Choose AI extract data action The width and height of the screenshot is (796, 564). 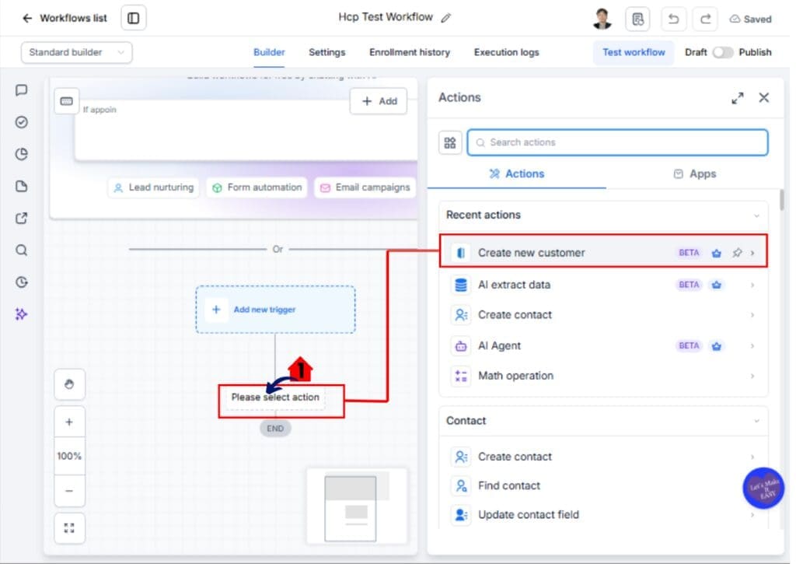point(603,285)
